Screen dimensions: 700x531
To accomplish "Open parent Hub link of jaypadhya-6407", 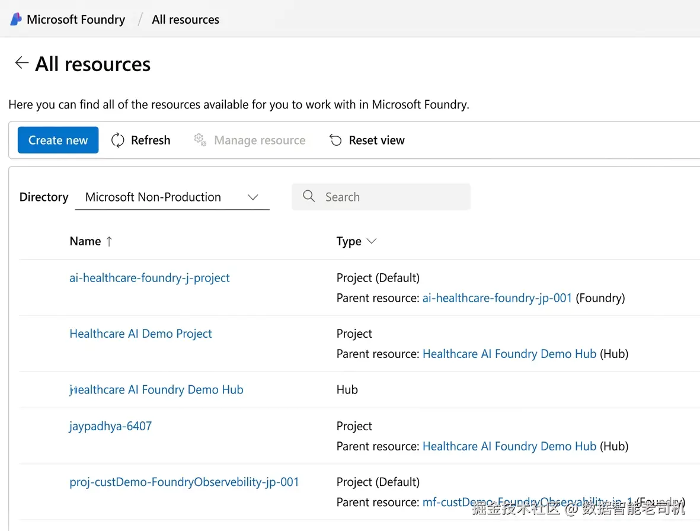I will tap(509, 446).
